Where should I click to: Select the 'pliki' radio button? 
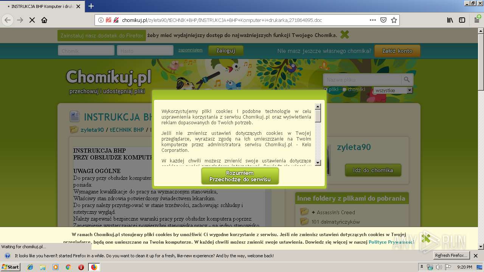[x=325, y=90]
